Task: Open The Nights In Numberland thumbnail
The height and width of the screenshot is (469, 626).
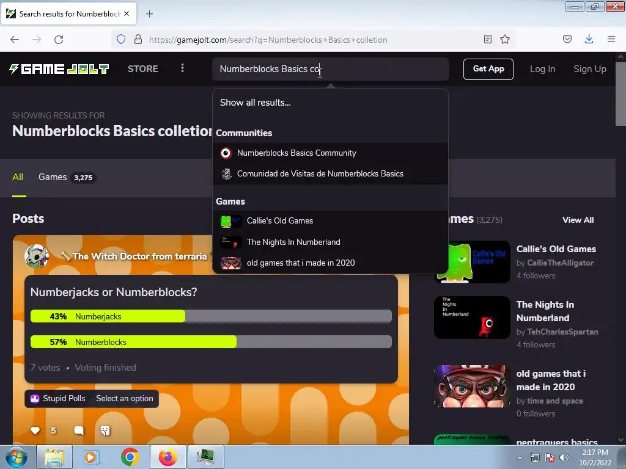Action: (x=472, y=318)
